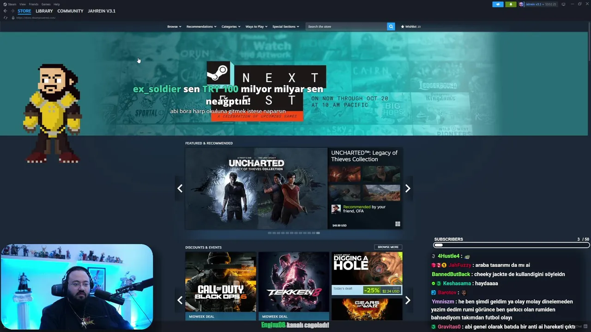Show previous featured game with left arrow

click(x=180, y=188)
